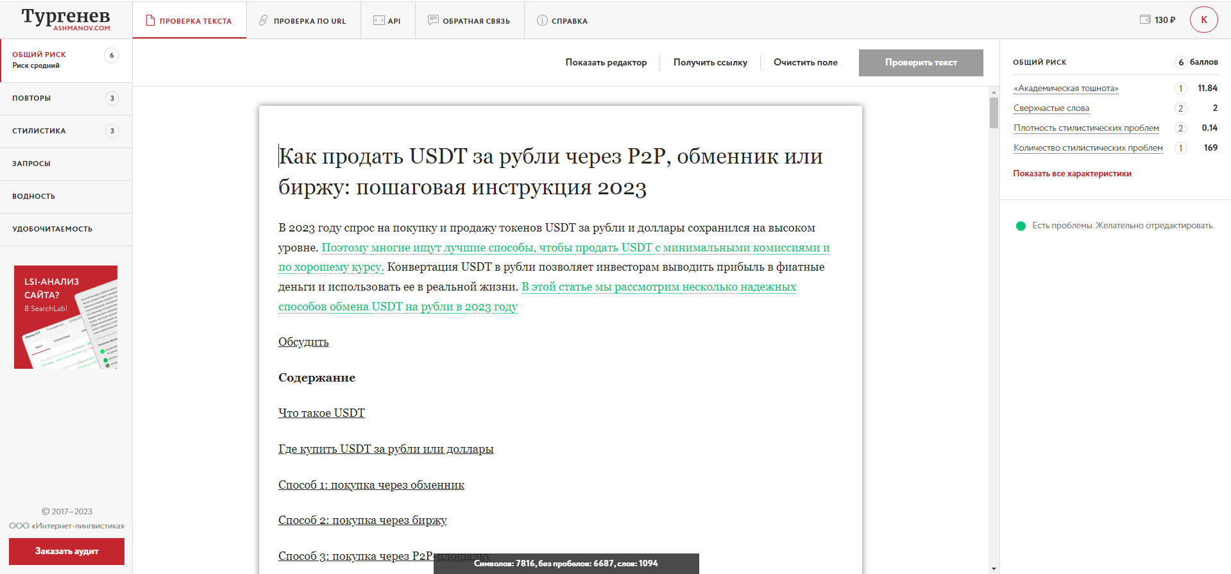Click the Общий риск 6 баллов score in right panel
Viewport: 1231px width, 574px height.
(1196, 62)
